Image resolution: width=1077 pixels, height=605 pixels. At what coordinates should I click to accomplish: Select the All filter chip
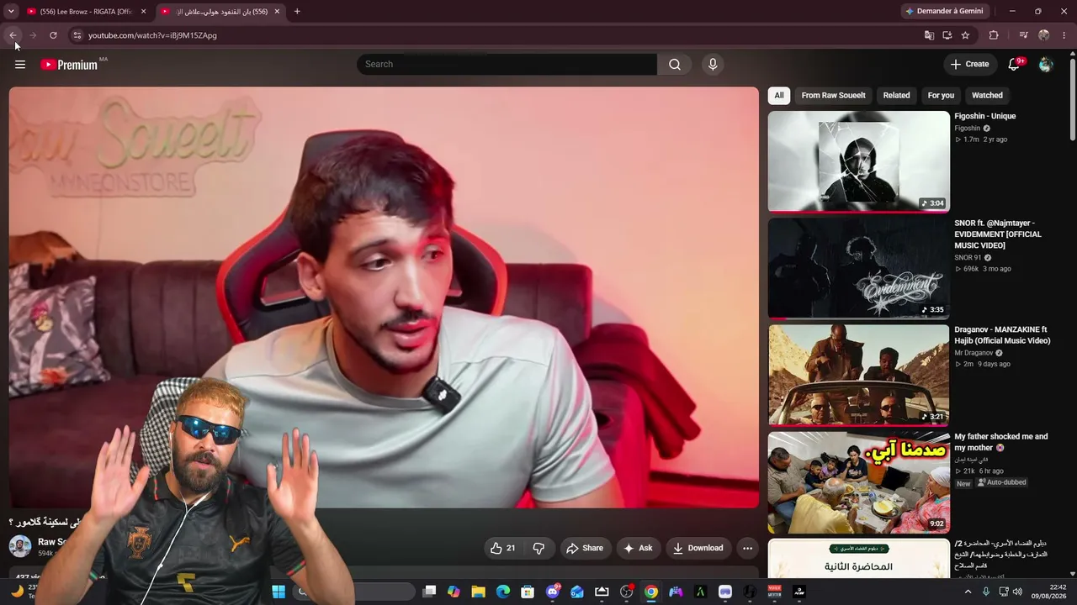tap(779, 95)
